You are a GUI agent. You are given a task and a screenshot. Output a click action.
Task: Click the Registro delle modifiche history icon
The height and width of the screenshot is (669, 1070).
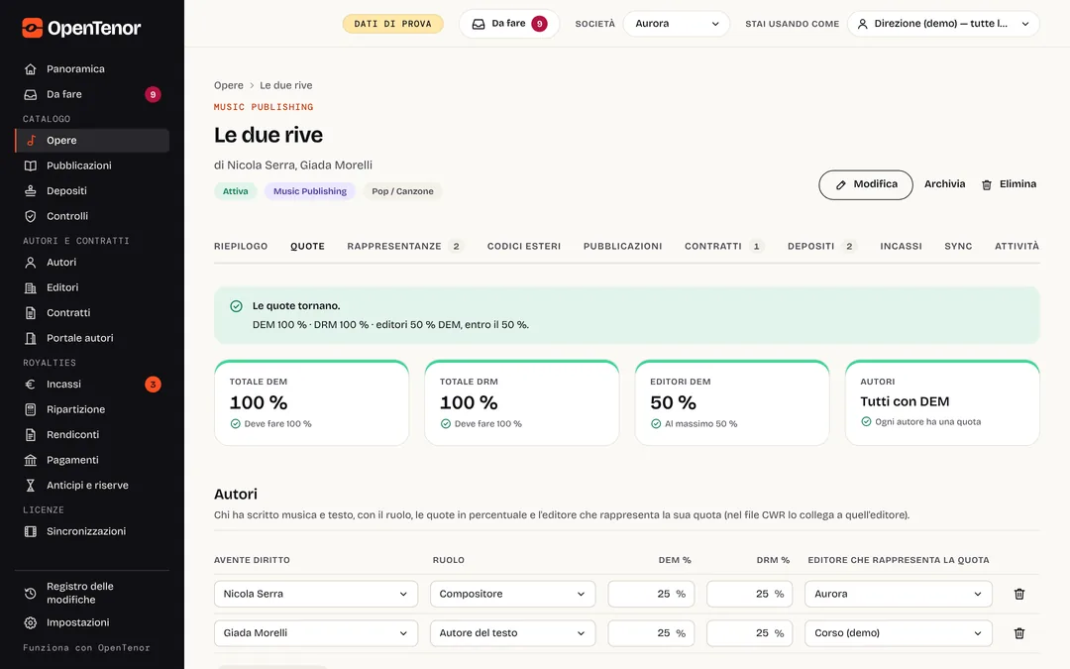[x=30, y=594]
